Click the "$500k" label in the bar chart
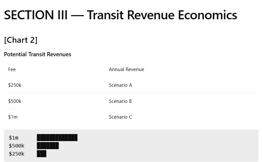Viewport: 262px width, 162px height. (16, 146)
